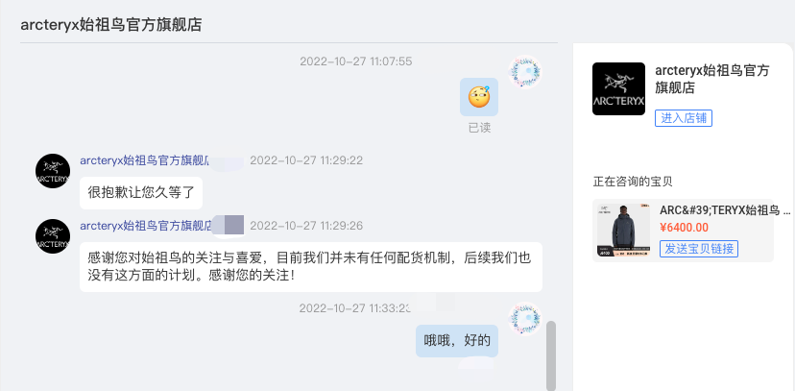This screenshot has height=391, width=795.
Task: Click the user avatar beside emoji message
Action: click(x=525, y=71)
